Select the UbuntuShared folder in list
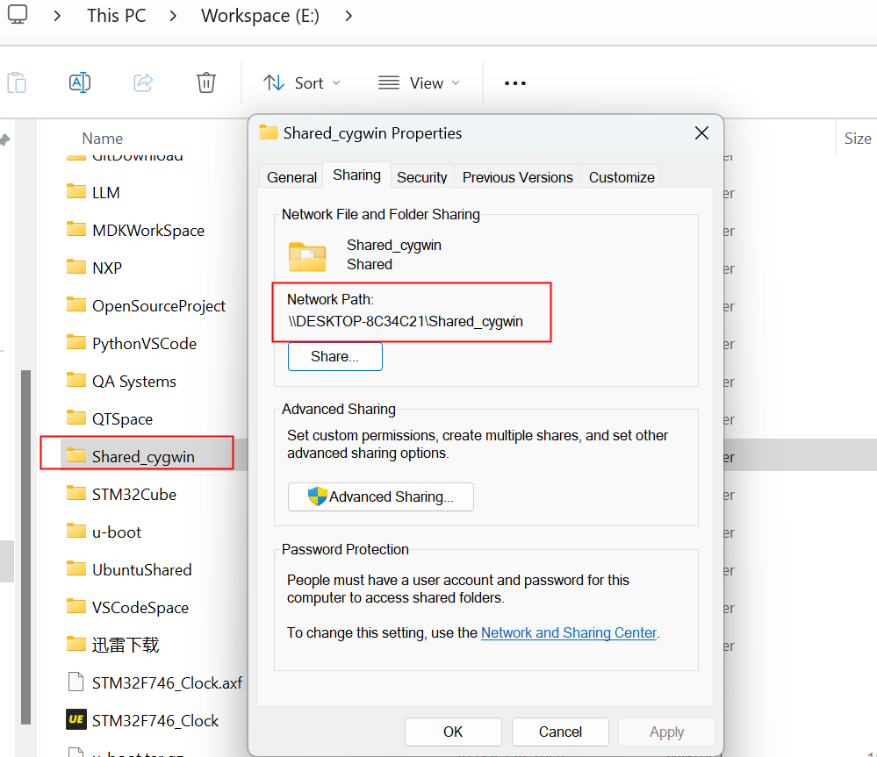Screen dimensions: 877x757 [141, 569]
